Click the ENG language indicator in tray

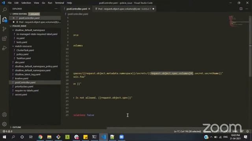226,137
